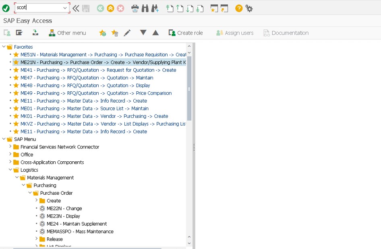Move favorite up with the up triangle
381x249 pixels.
click(155, 33)
